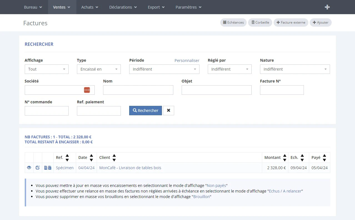Sort Client column descending with down arrow
The height and width of the screenshot is (220, 355).
click(x=114, y=160)
